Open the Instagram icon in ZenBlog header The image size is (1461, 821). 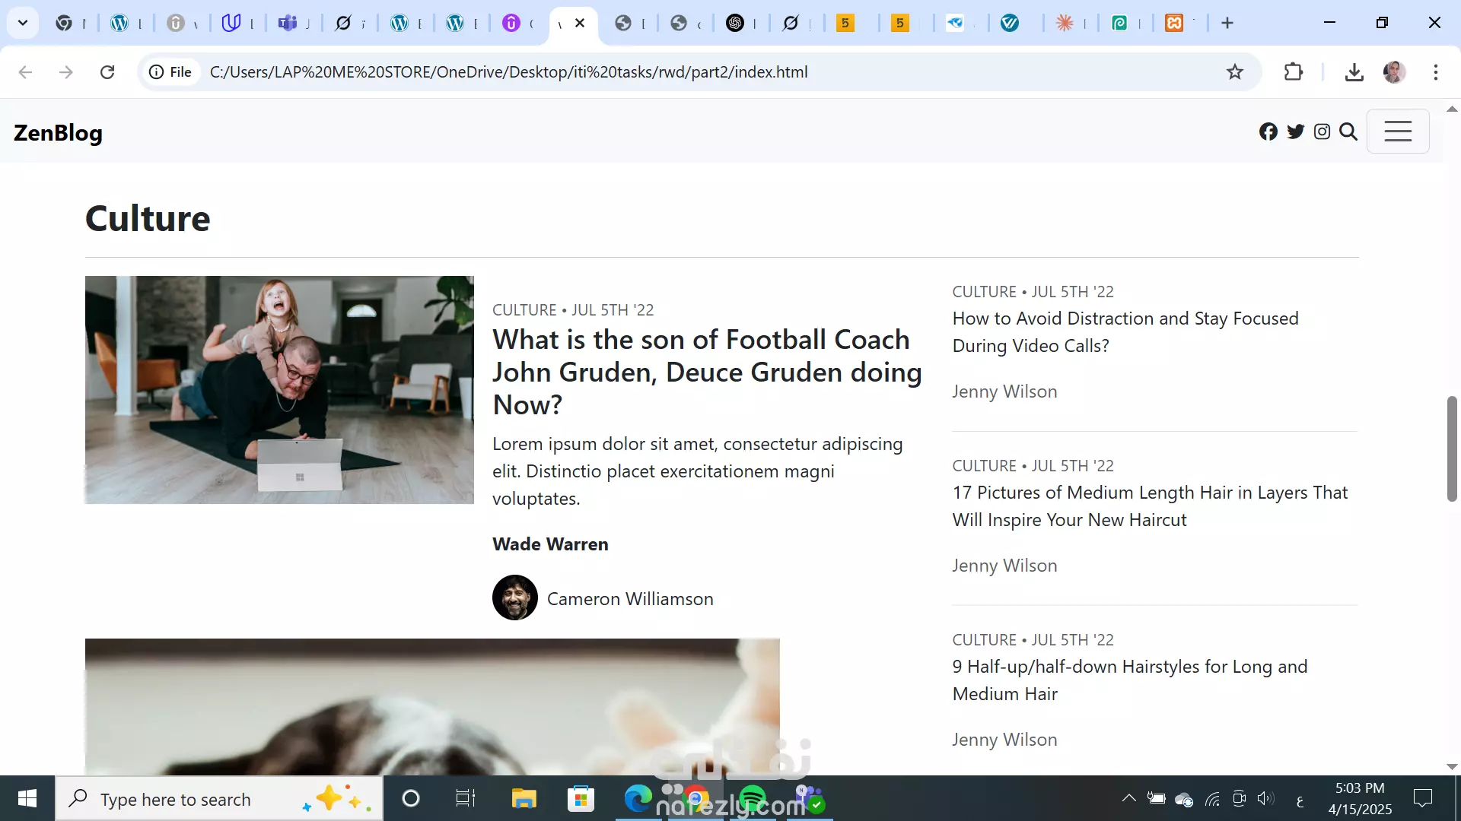coord(1322,132)
